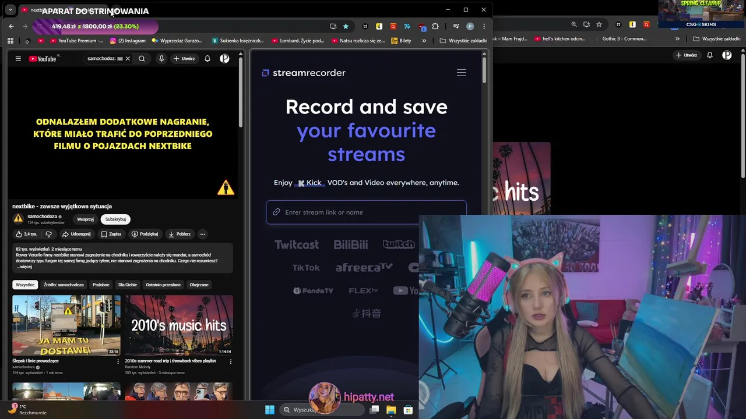The width and height of the screenshot is (746, 419).
Task: Open Task View on taskbar
Action: [374, 410]
